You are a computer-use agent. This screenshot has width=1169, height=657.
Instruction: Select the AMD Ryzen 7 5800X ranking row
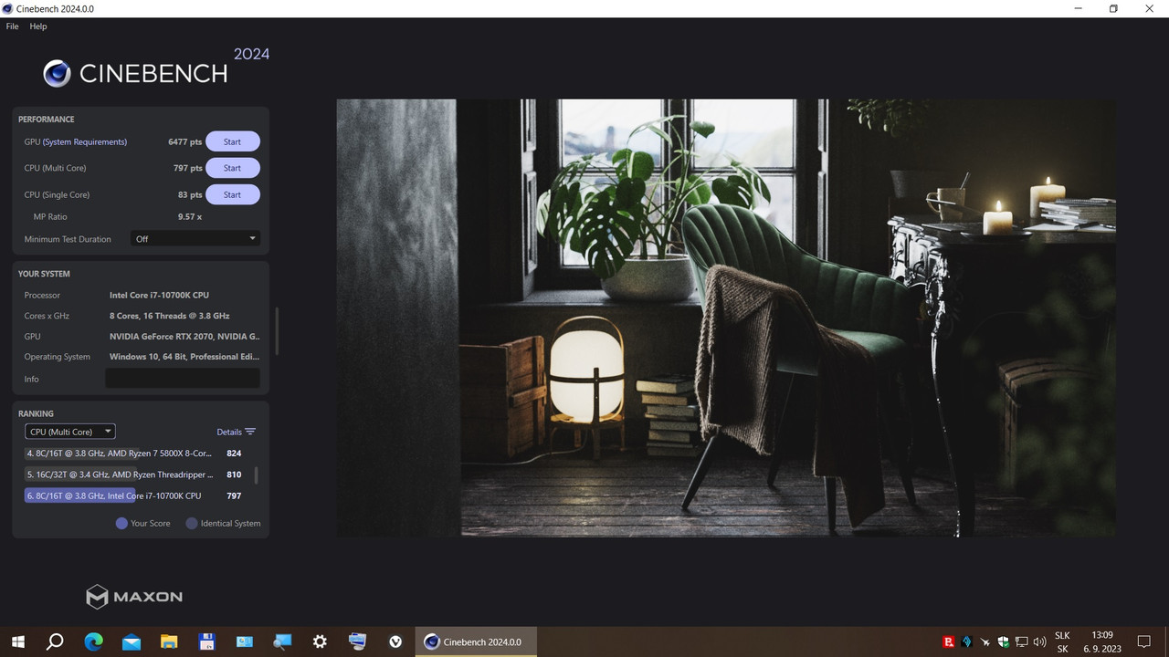pos(133,454)
